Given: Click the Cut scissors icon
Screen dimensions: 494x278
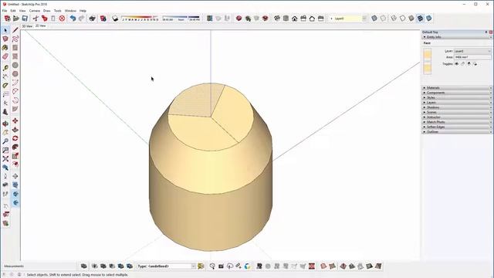Looking at the screenshot, I should coord(36,19).
